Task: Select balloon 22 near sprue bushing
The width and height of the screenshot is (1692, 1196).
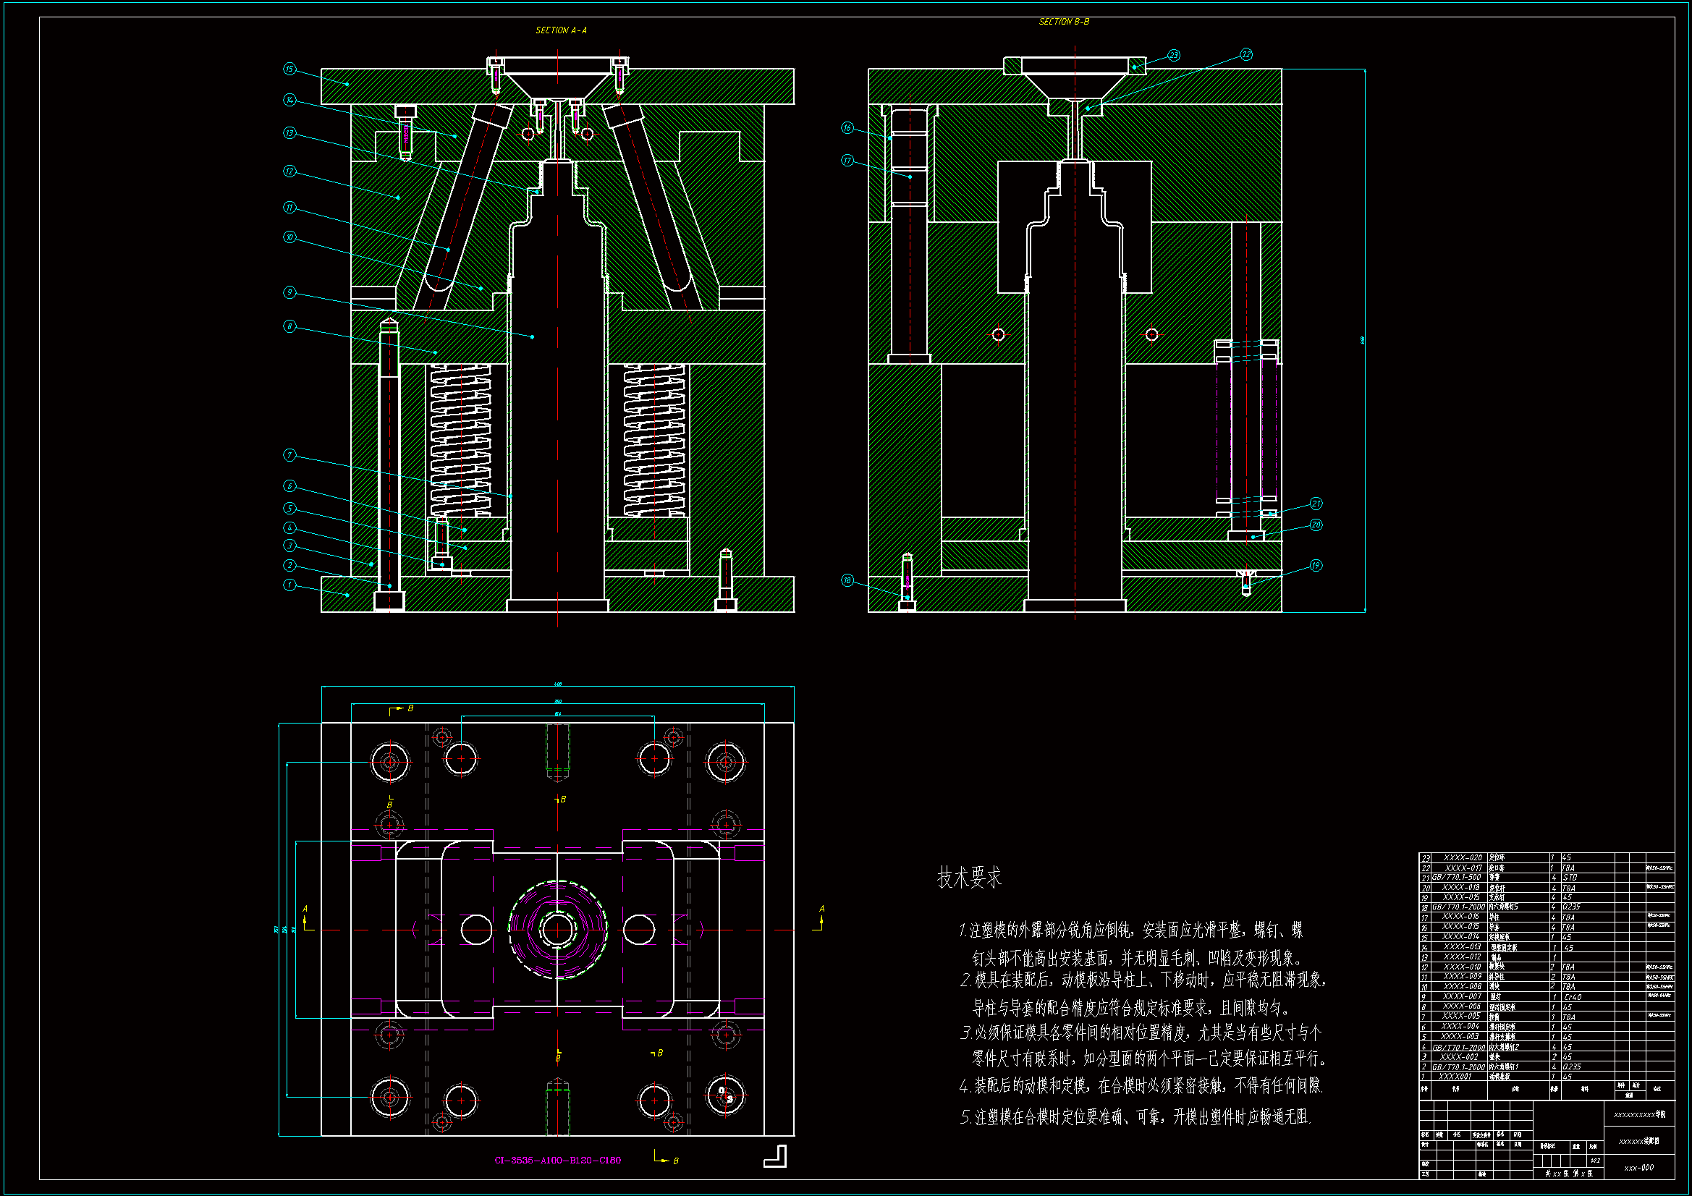Action: 1246,54
